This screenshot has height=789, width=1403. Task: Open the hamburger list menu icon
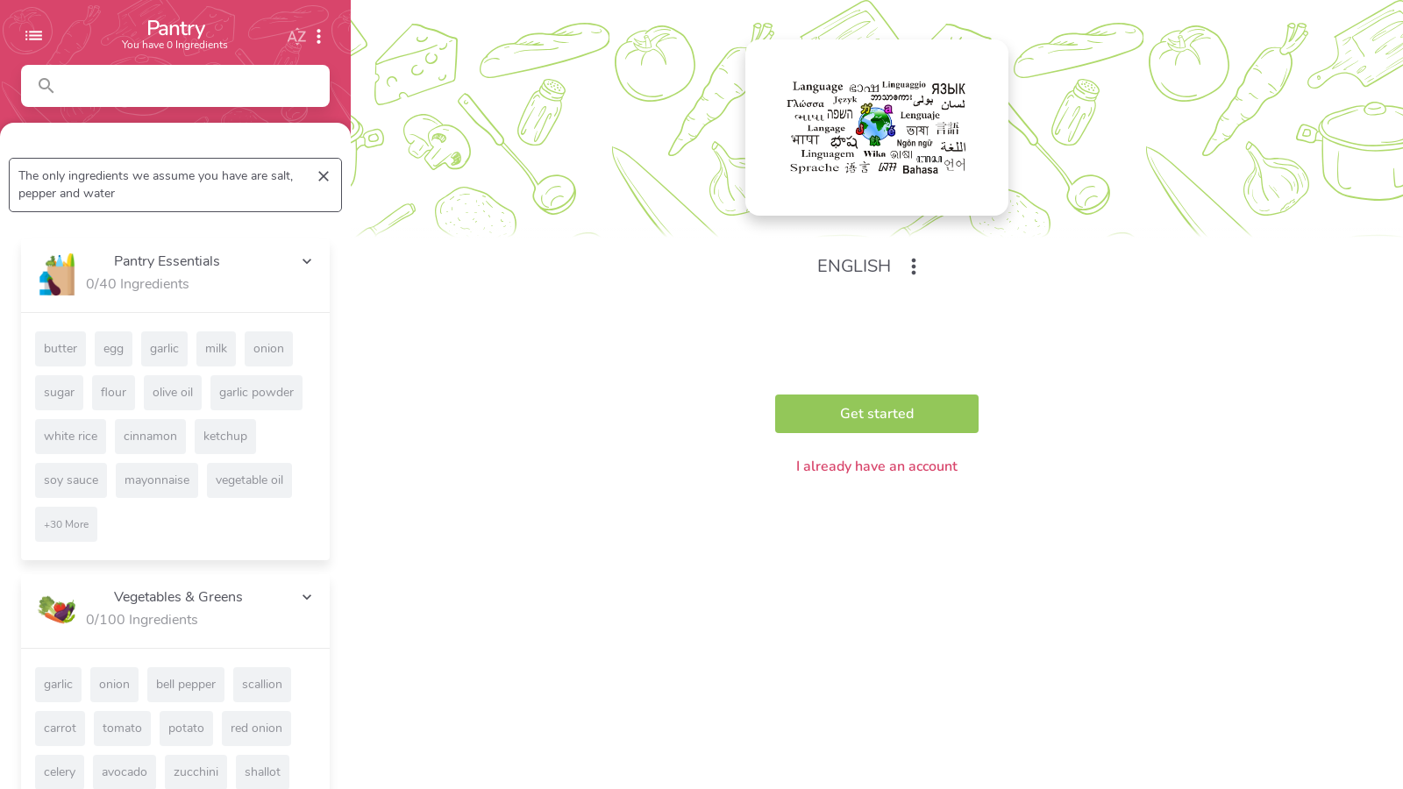pos(33,36)
